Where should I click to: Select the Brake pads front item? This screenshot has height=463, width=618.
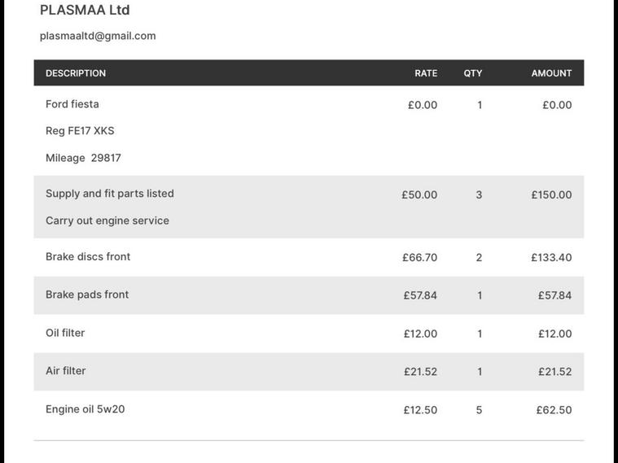pos(87,295)
